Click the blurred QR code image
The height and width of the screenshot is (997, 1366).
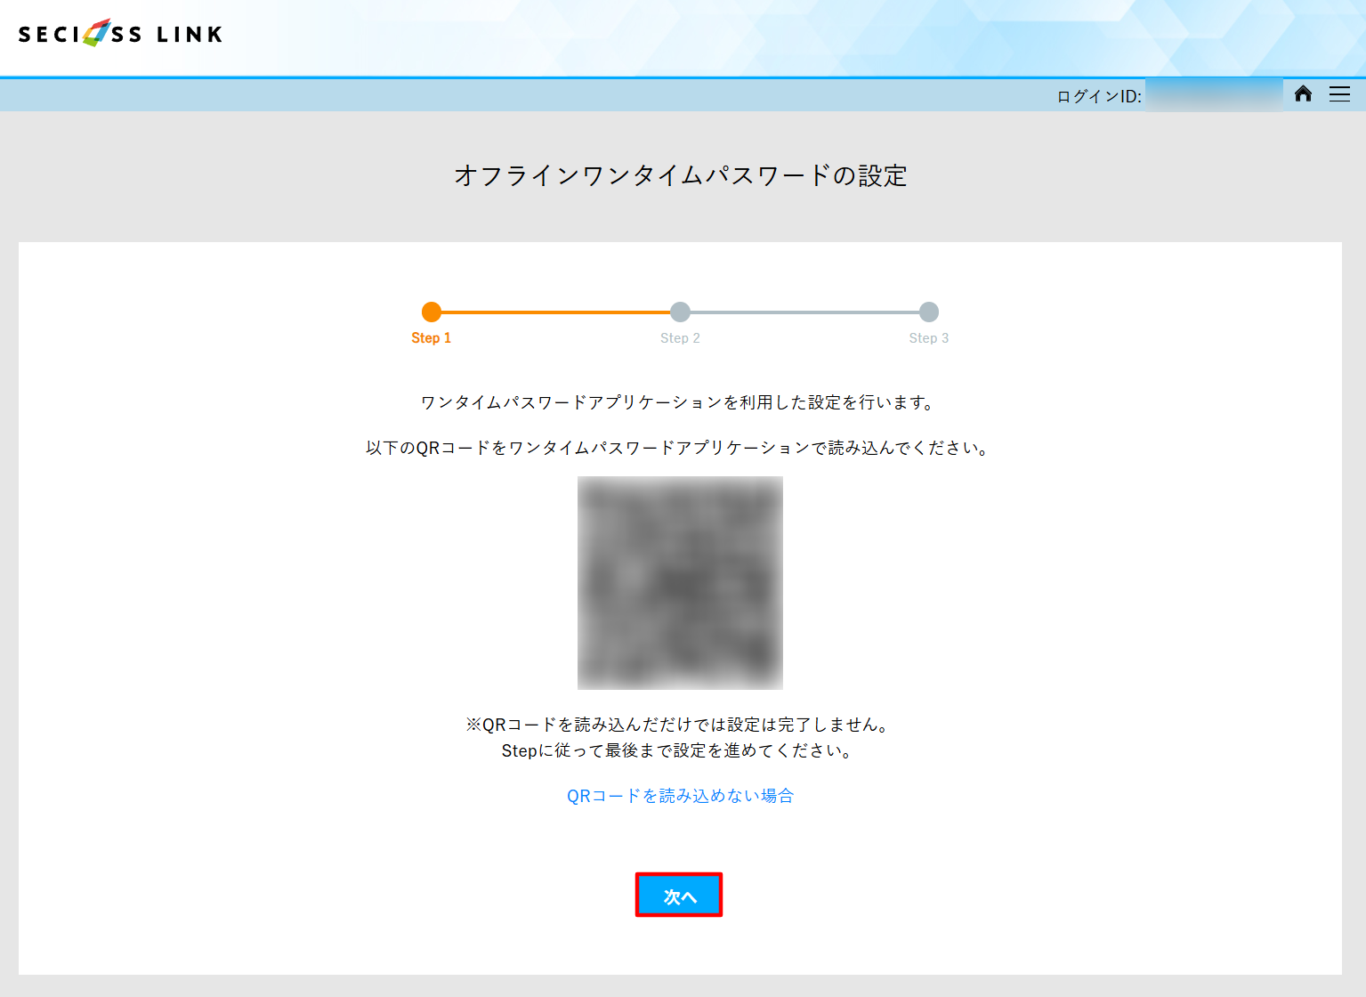pyautogui.click(x=680, y=583)
